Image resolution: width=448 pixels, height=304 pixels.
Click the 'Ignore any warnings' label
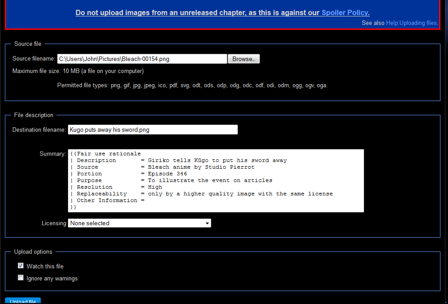52,279
